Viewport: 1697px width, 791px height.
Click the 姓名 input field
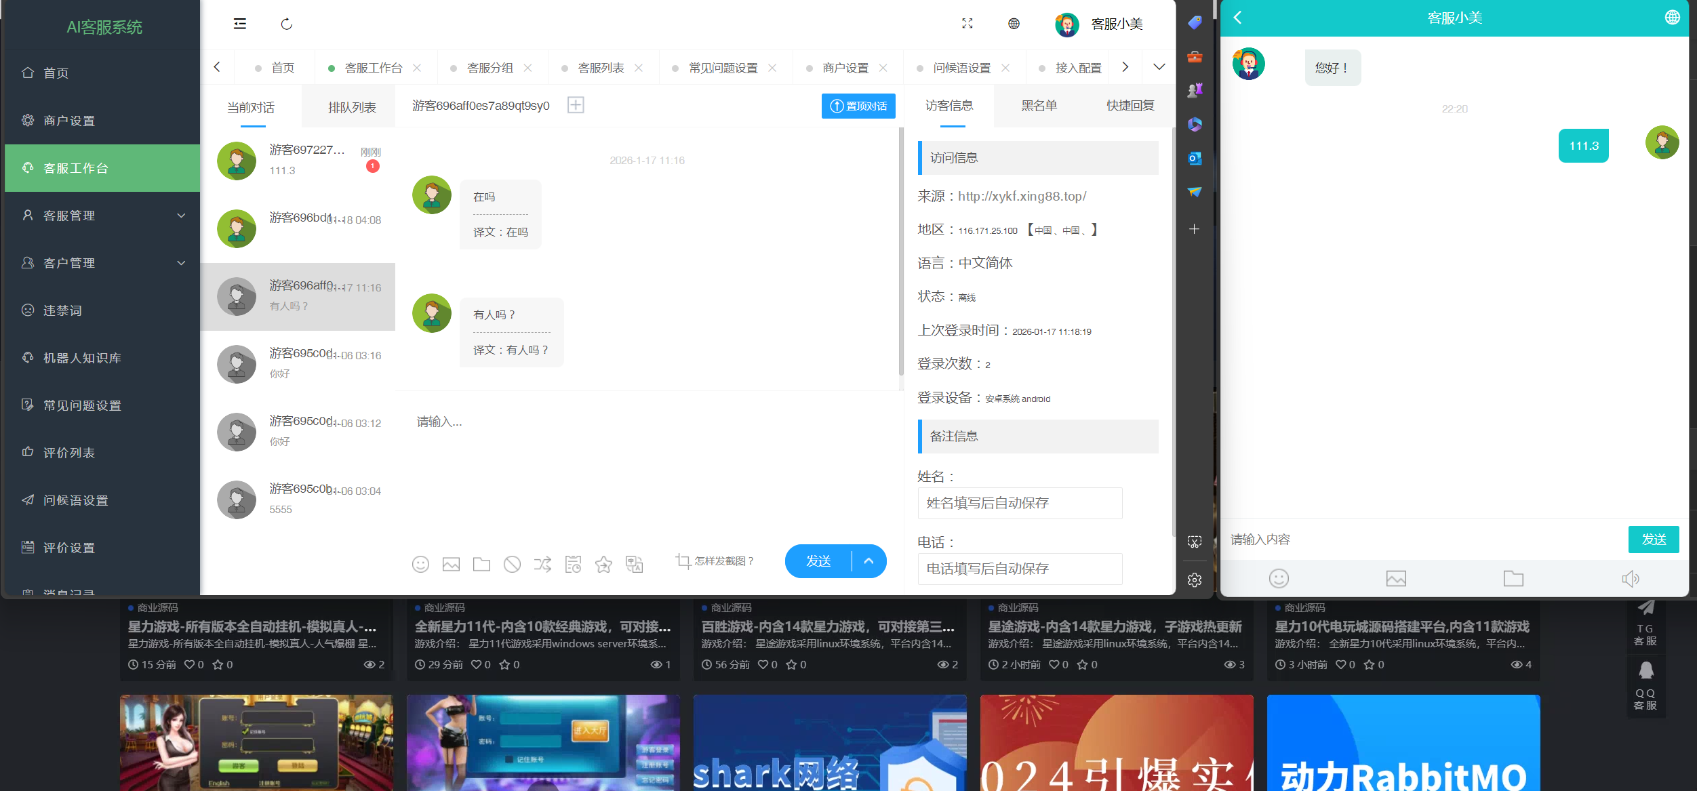pos(1020,503)
